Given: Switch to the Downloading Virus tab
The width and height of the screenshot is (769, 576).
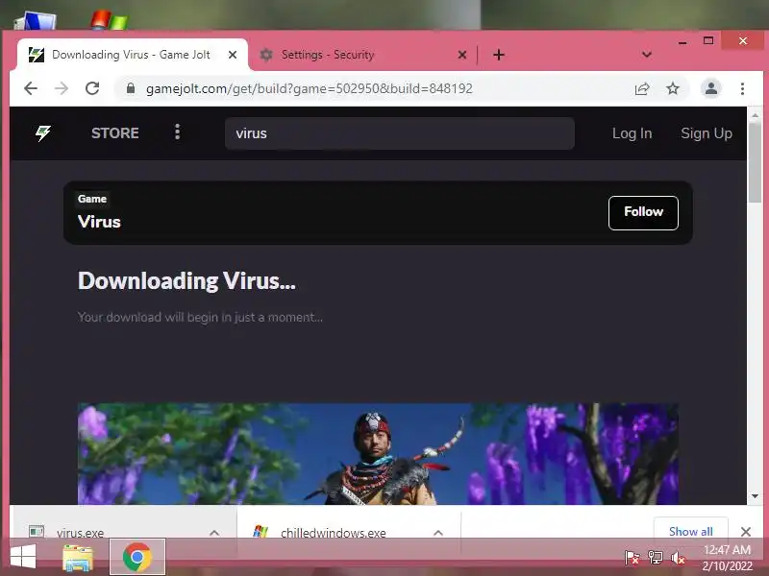Looking at the screenshot, I should 132,55.
